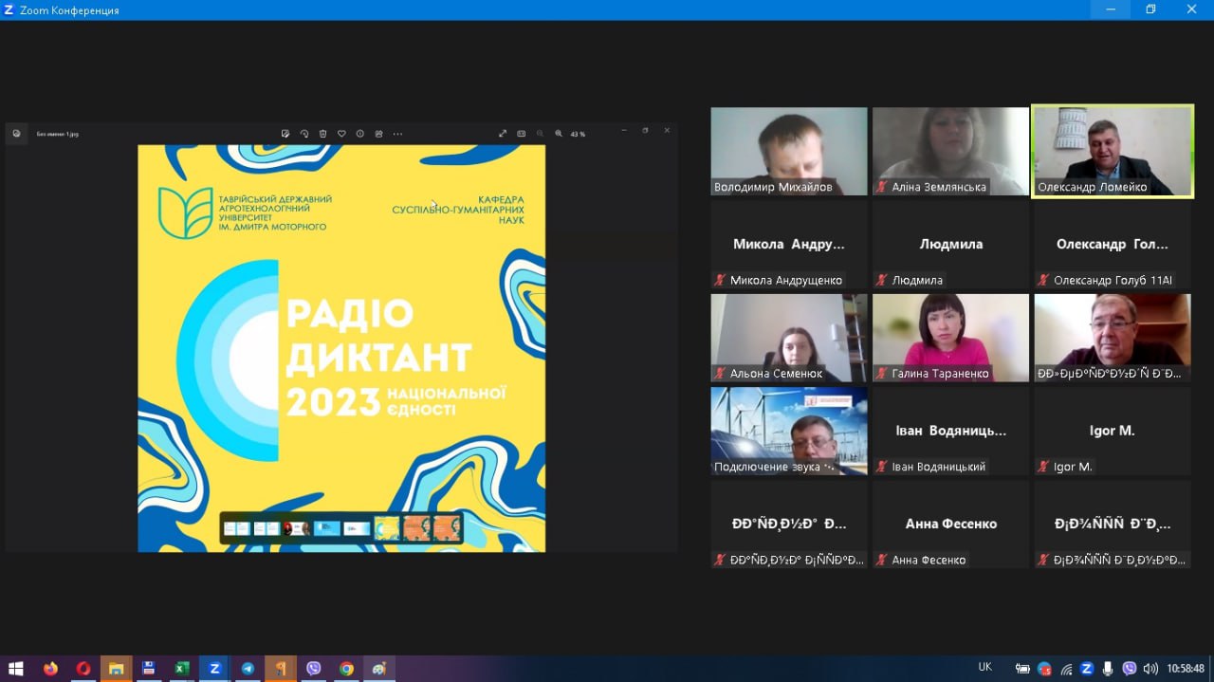The height and width of the screenshot is (682, 1214).
Task: Open Viber from the taskbar
Action: click(314, 669)
